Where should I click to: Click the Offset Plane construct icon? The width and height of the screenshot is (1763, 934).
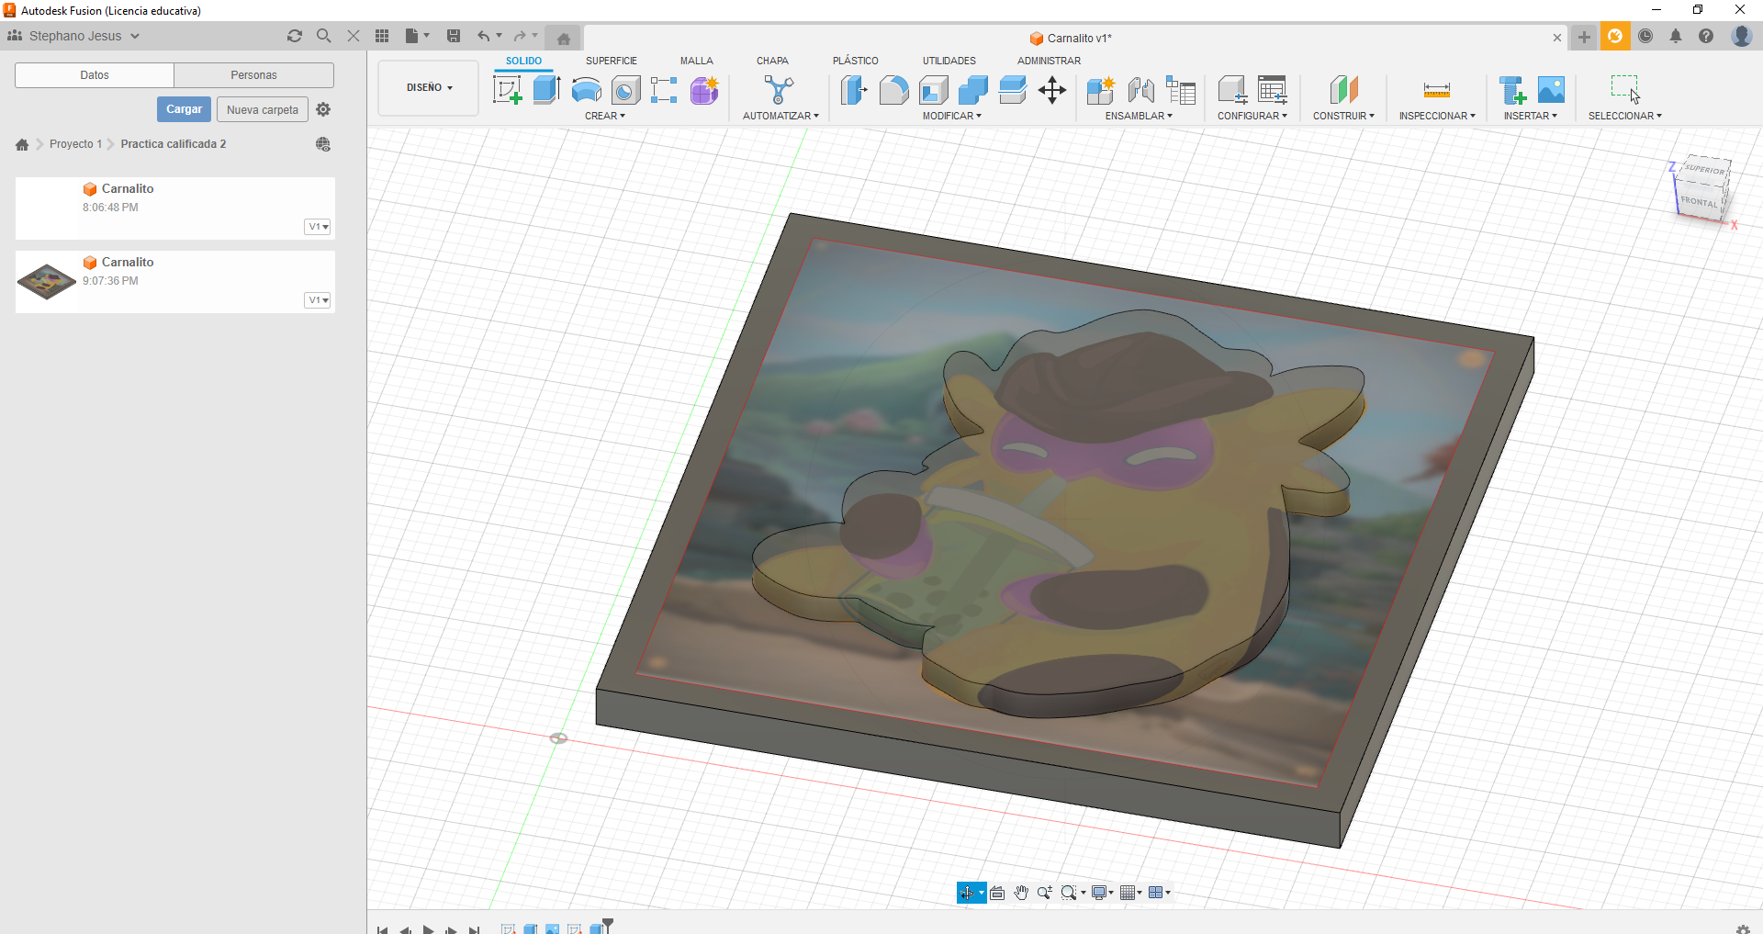1343,90
